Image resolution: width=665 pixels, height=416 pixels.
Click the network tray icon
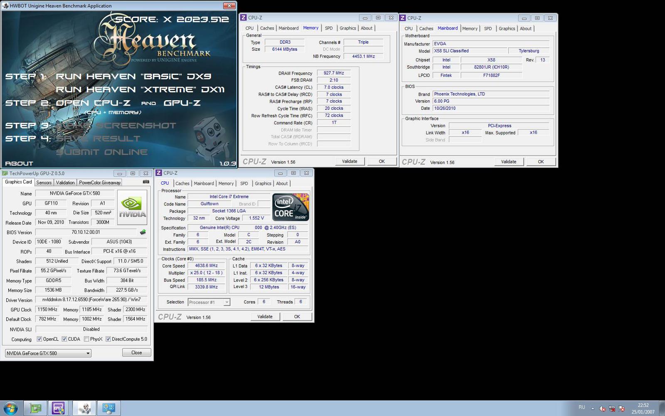point(612,409)
